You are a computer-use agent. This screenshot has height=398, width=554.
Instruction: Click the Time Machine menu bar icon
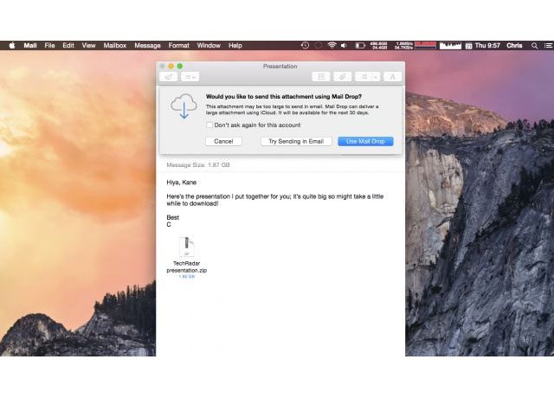point(305,45)
